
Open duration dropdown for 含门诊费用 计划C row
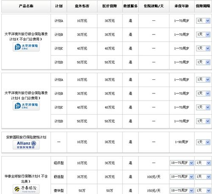click(203, 107)
